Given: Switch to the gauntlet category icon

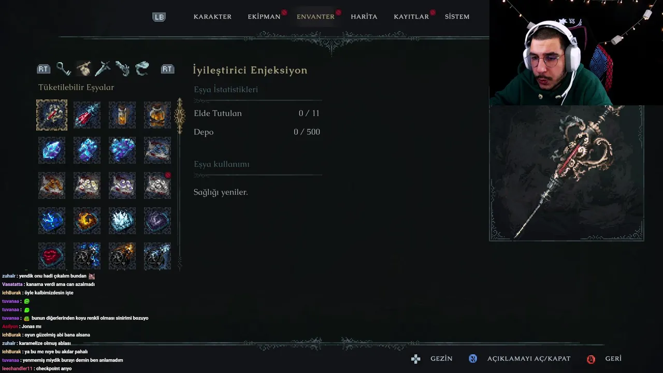Looking at the screenshot, I should pos(122,69).
